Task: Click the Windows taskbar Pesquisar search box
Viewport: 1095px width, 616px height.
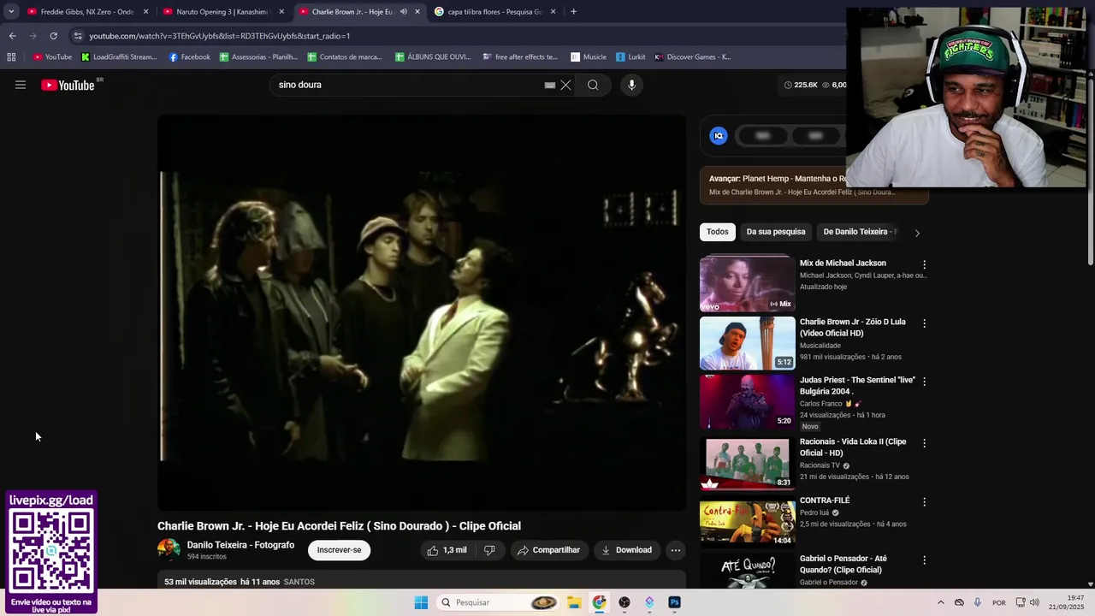Action: (x=500, y=602)
